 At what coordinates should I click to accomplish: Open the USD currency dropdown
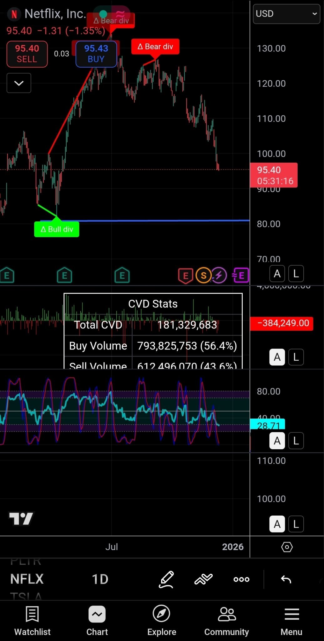pos(286,14)
